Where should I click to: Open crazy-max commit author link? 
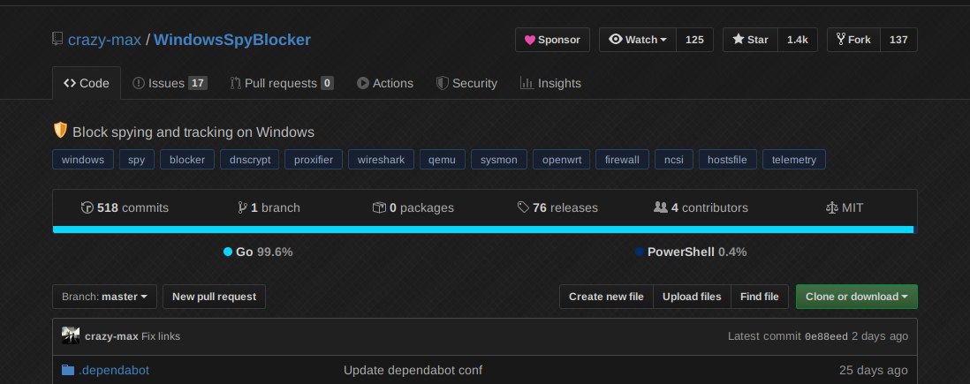tap(111, 336)
